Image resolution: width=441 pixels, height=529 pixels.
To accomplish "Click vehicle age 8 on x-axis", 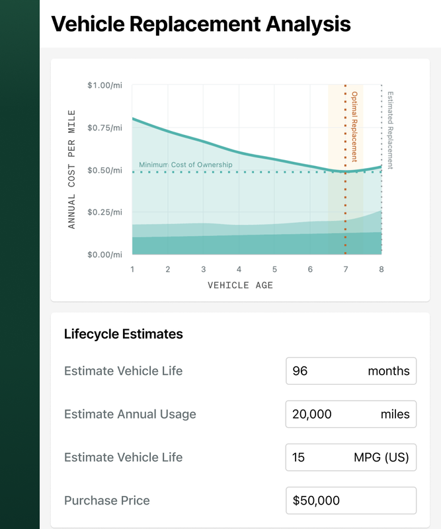I will [381, 269].
